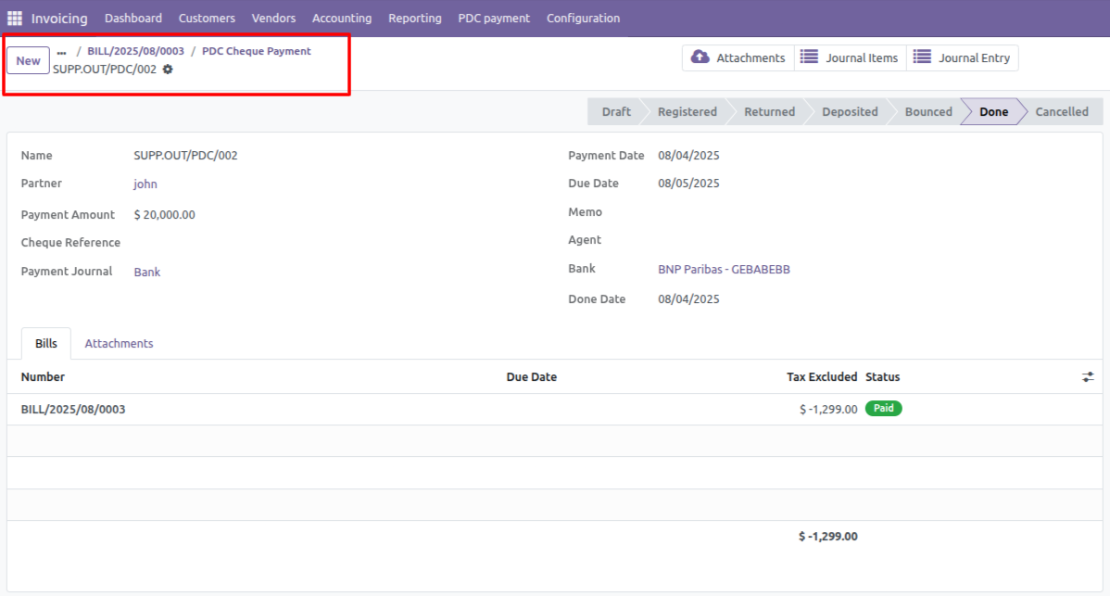Select the Bounced status stage
Screen dimensions: 1110x596
[928, 112]
